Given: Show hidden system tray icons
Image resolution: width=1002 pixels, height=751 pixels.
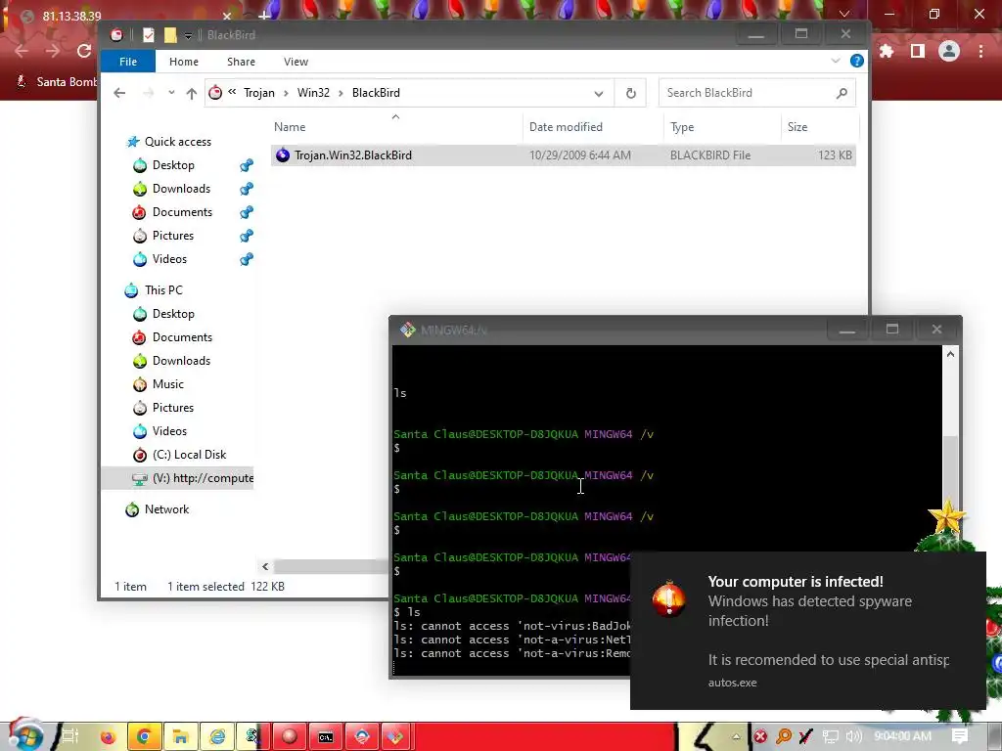Looking at the screenshot, I should point(736,737).
